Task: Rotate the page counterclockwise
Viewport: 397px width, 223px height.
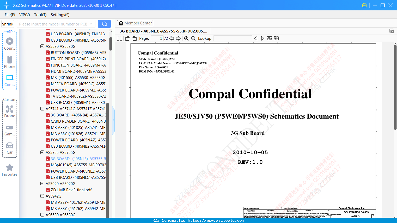Action: click(127, 38)
